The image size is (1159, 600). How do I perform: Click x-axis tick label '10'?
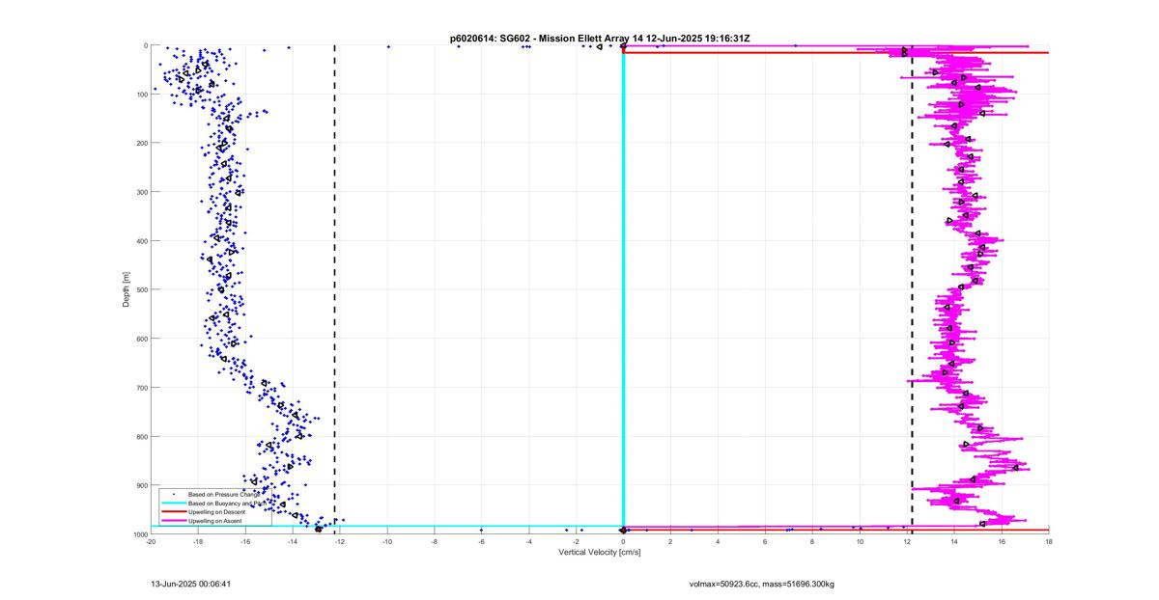pyautogui.click(x=860, y=541)
